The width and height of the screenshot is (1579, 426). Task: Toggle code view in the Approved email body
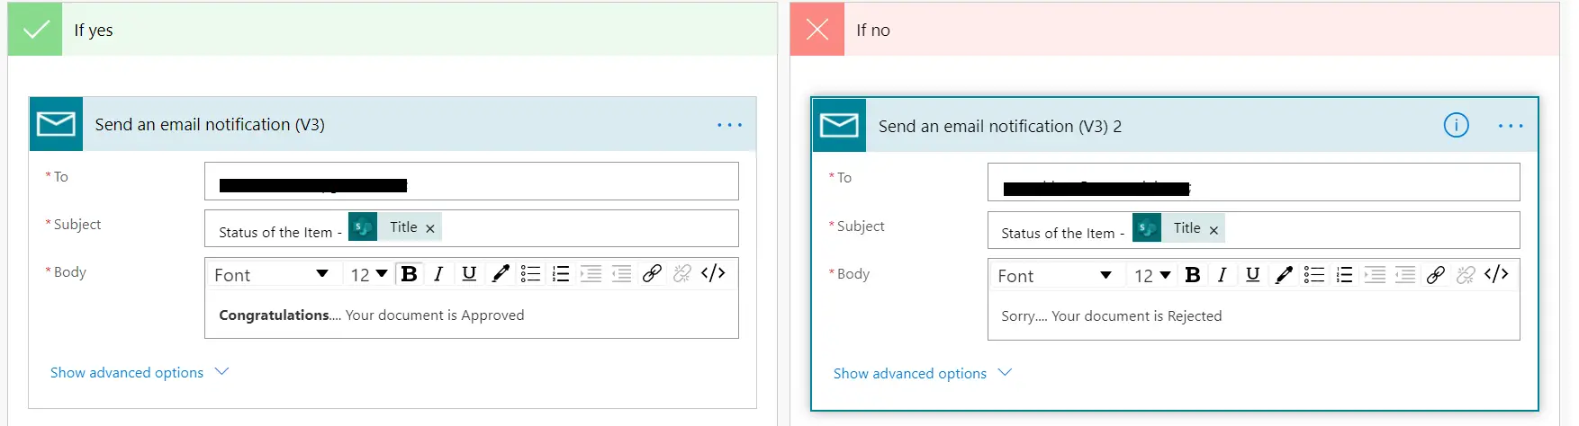(x=713, y=274)
